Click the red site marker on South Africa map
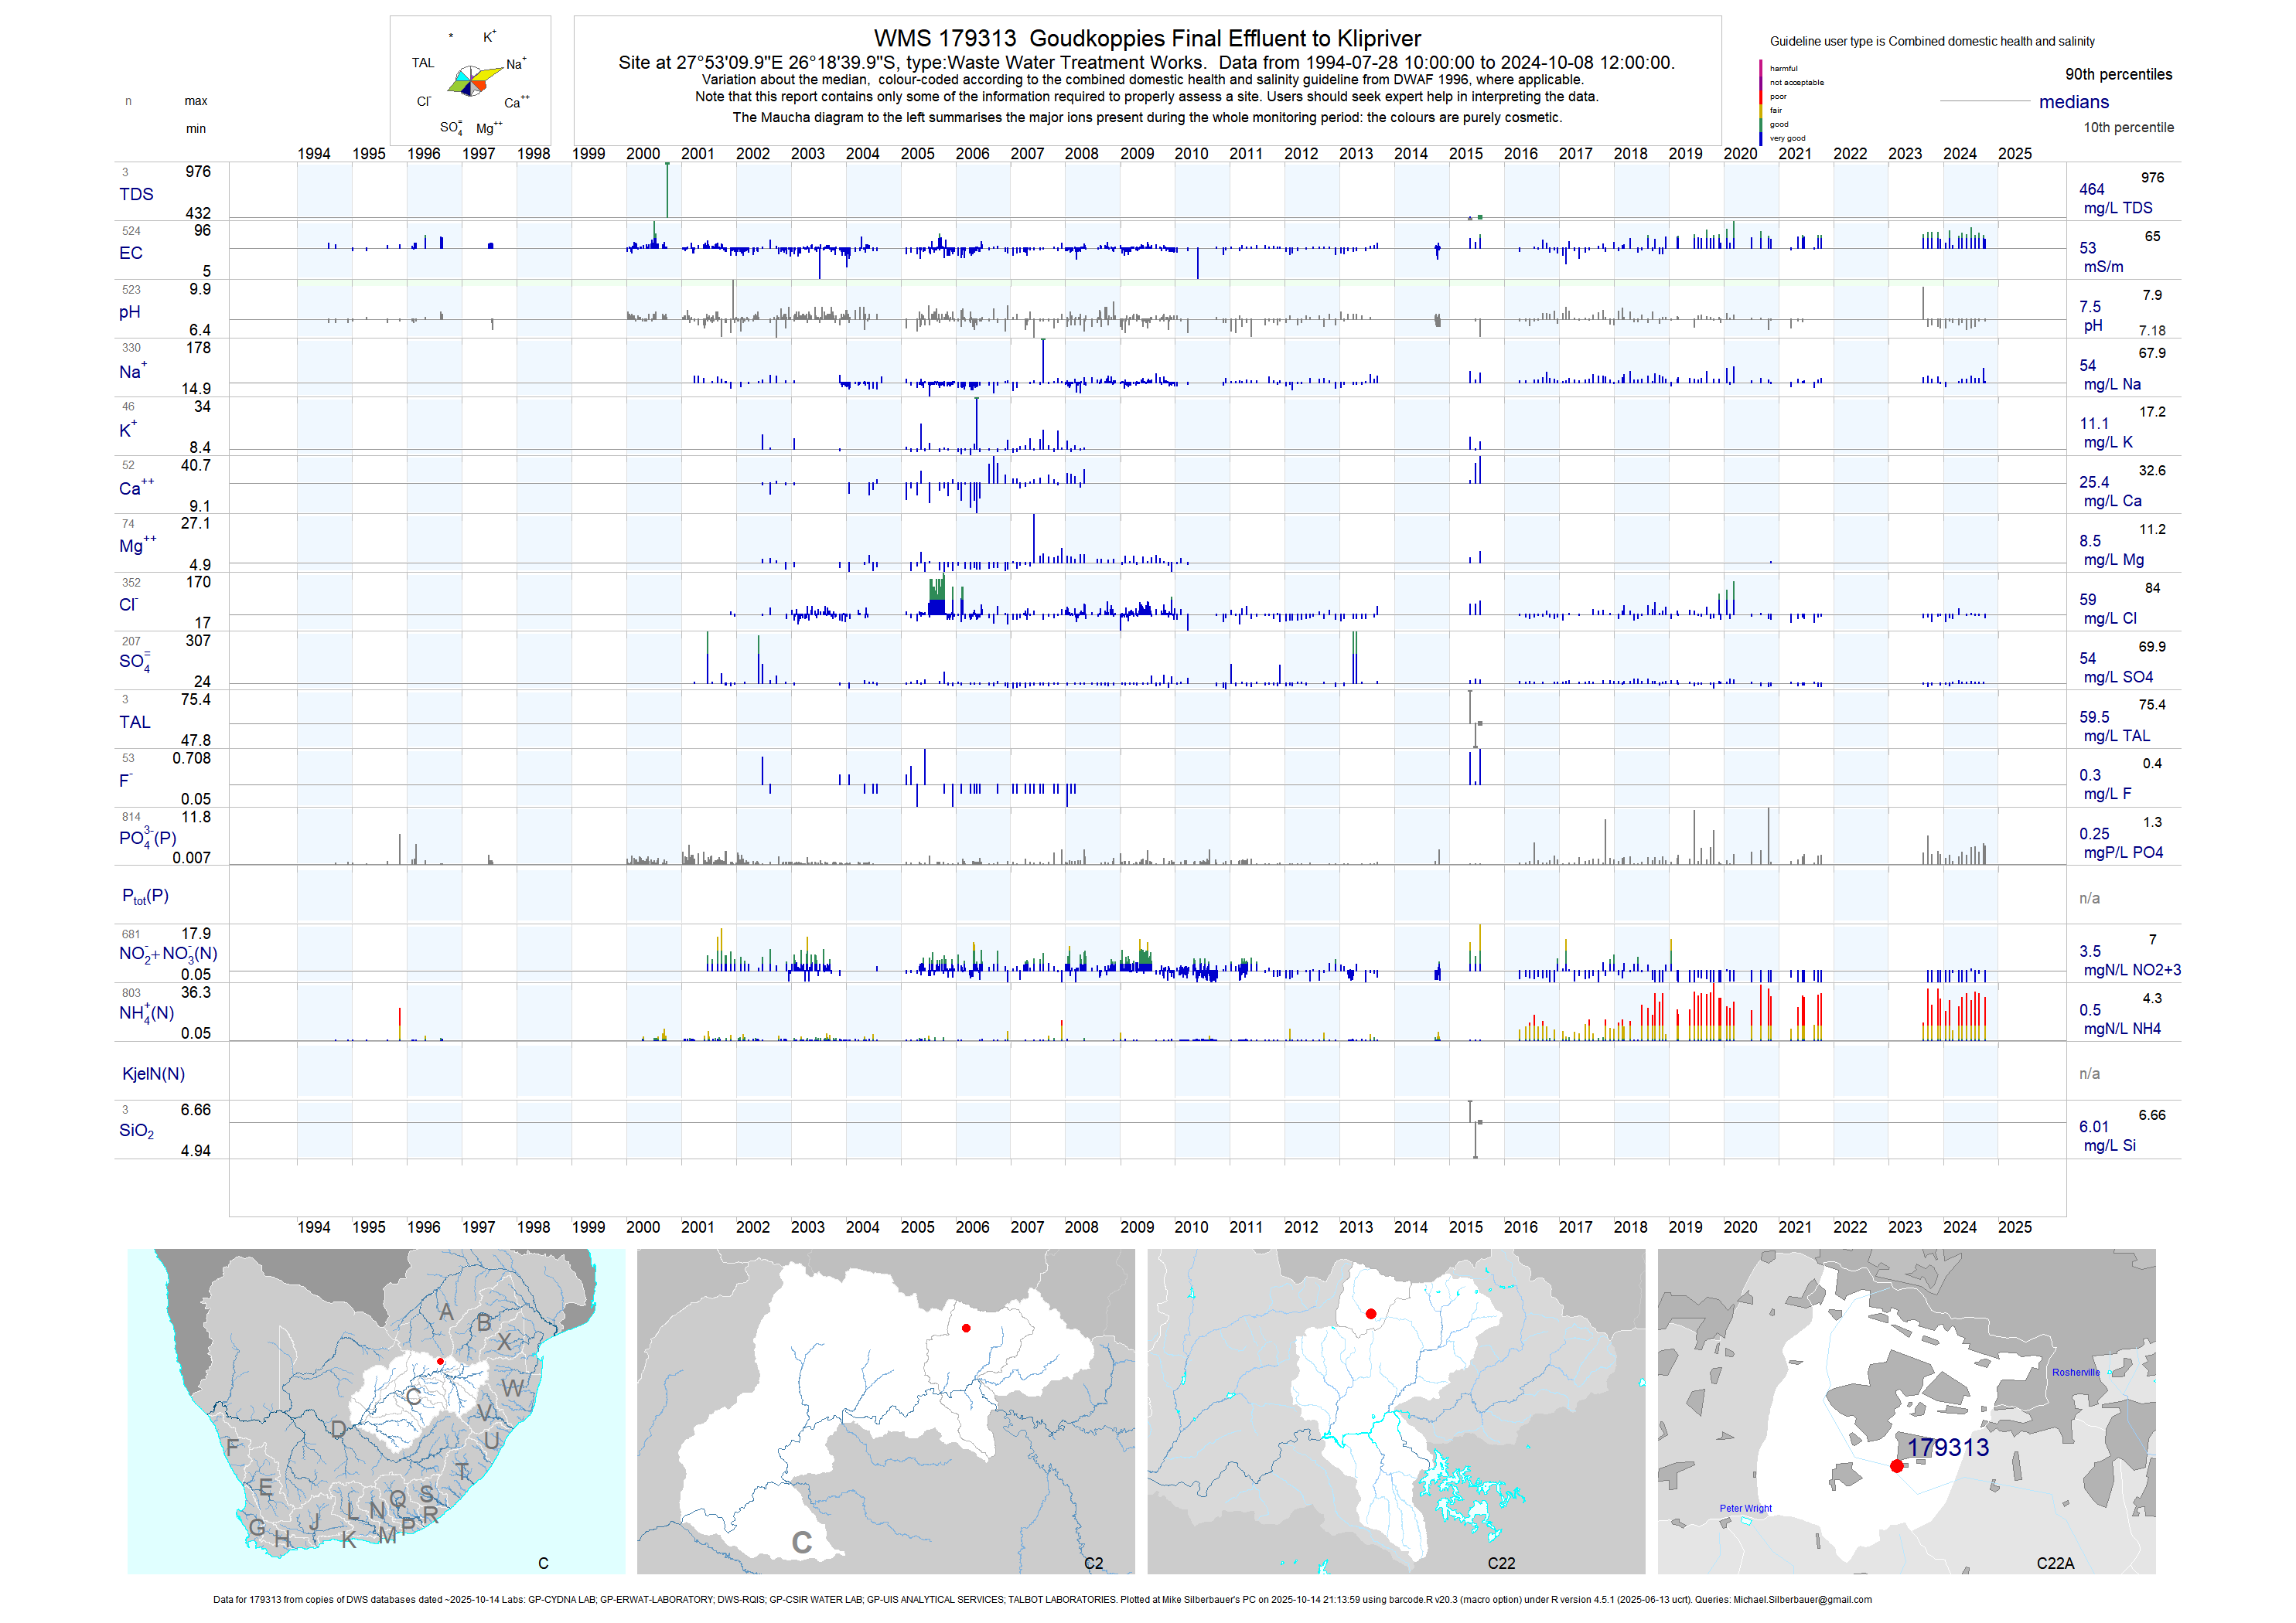 (440, 1361)
